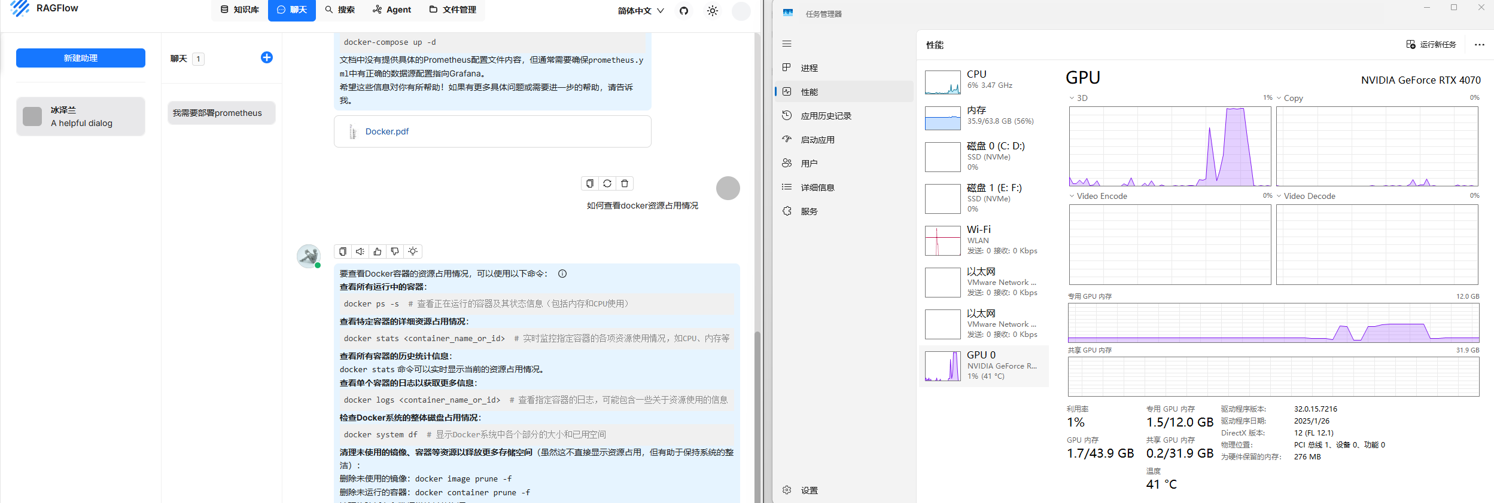
Task: Open the 简体中文 language dropdown
Action: click(x=640, y=11)
